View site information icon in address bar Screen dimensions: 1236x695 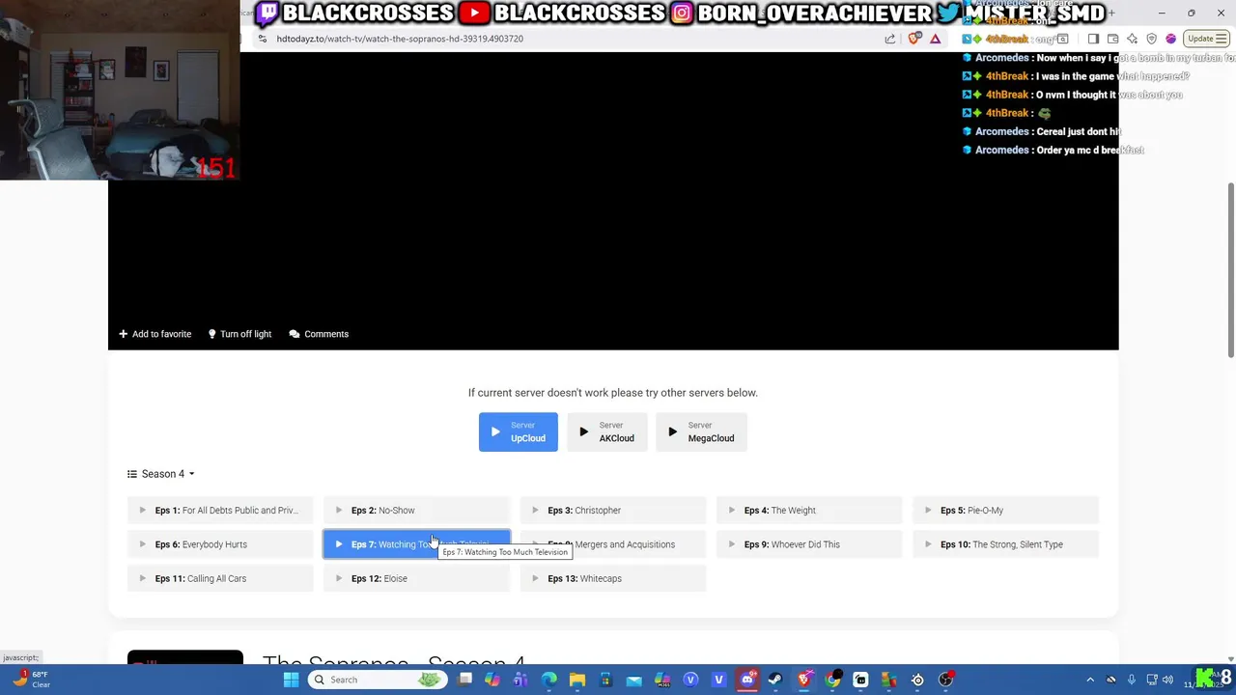coord(262,39)
